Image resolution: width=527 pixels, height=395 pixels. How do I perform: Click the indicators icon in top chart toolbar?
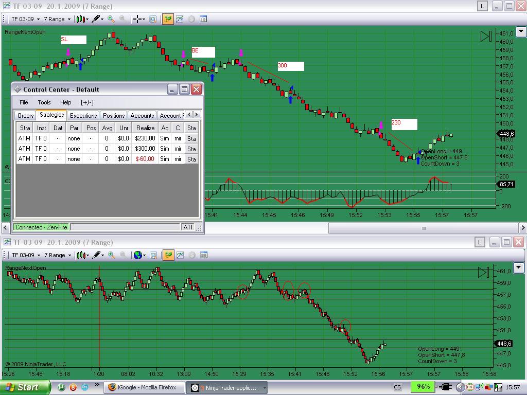[x=180, y=19]
